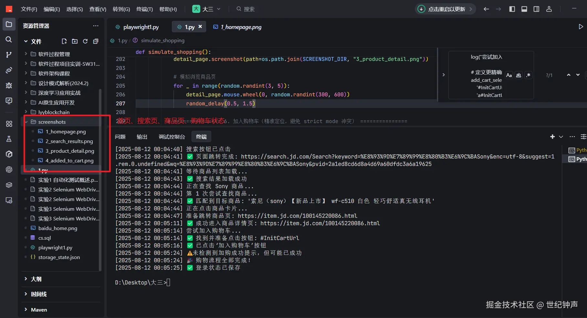587x318 pixels.
Task: Close the 1.py editor tab
Action: pos(200,27)
